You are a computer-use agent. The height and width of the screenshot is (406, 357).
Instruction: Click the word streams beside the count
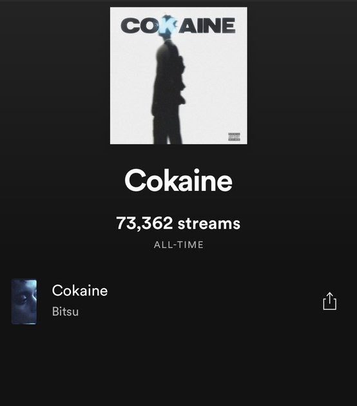(209, 224)
